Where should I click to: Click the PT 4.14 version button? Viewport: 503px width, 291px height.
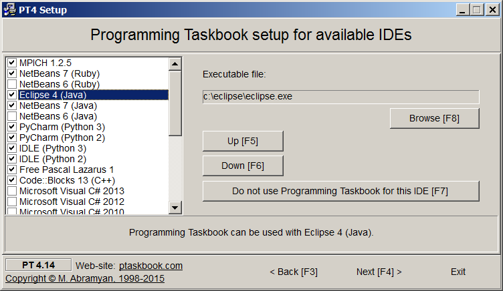[38, 265]
